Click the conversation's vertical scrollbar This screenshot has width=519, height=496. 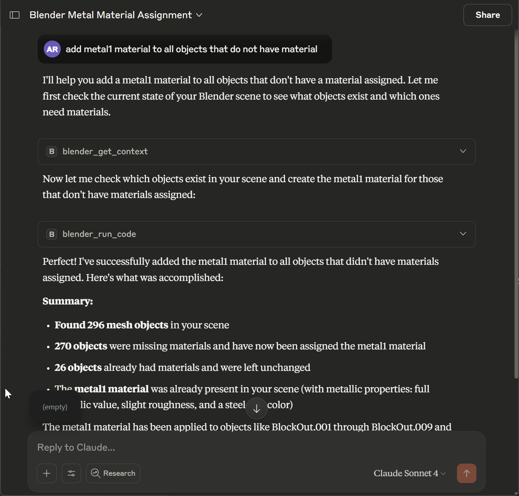click(x=516, y=202)
